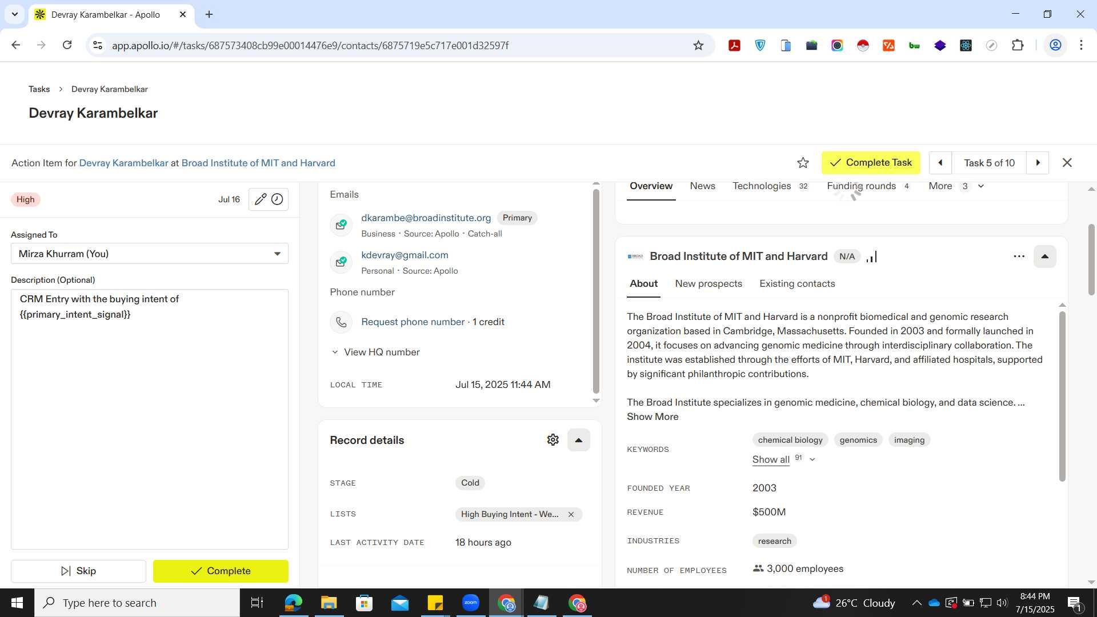Image resolution: width=1097 pixels, height=617 pixels.
Task: Open the Assigned To dropdown
Action: tap(150, 254)
